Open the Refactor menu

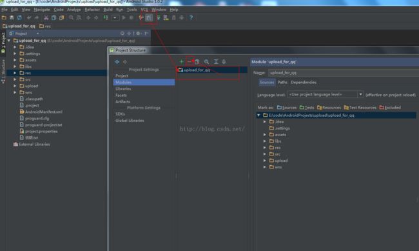tap(92, 10)
